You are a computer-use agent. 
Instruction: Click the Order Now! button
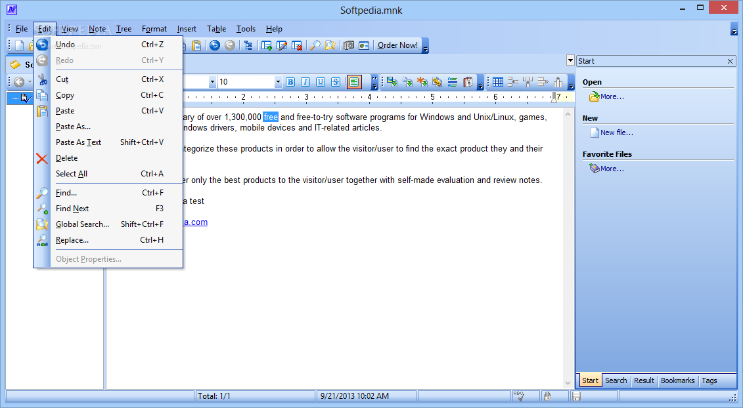(x=397, y=45)
